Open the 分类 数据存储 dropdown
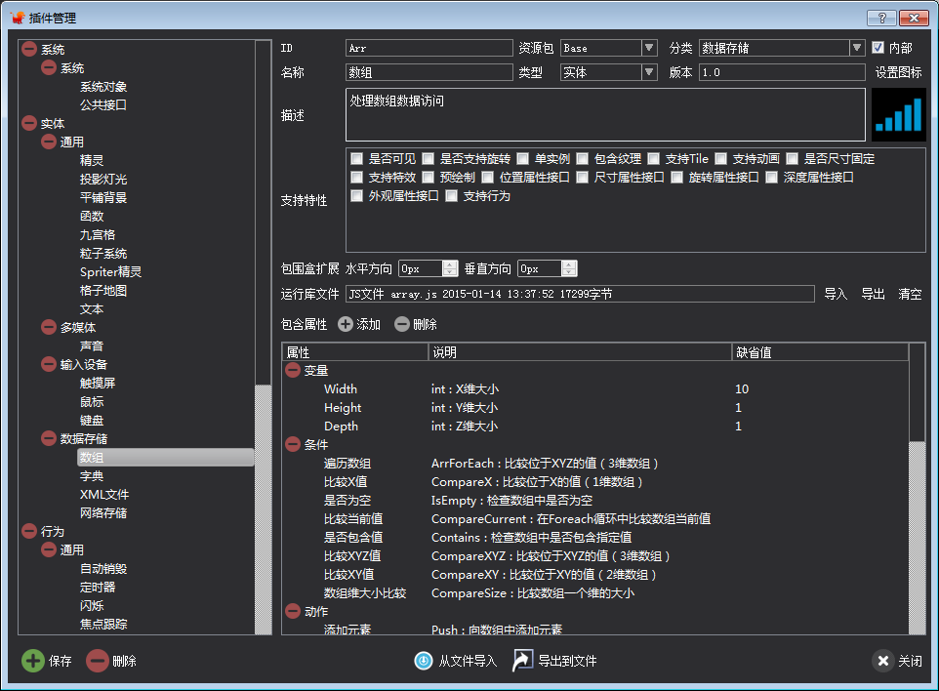Viewport: 939px width, 691px height. point(857,47)
